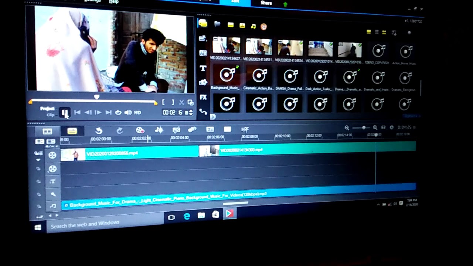Viewport: 473px width, 266px height.
Task: Split clip with the scissors icon
Action: (x=181, y=102)
